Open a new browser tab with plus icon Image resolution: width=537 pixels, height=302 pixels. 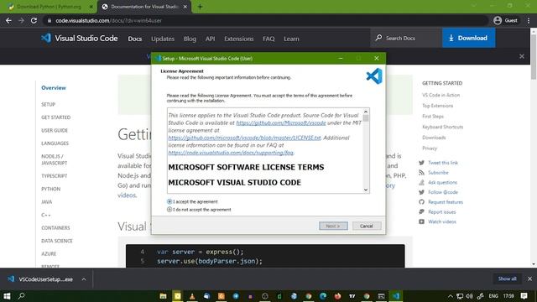click(x=200, y=7)
